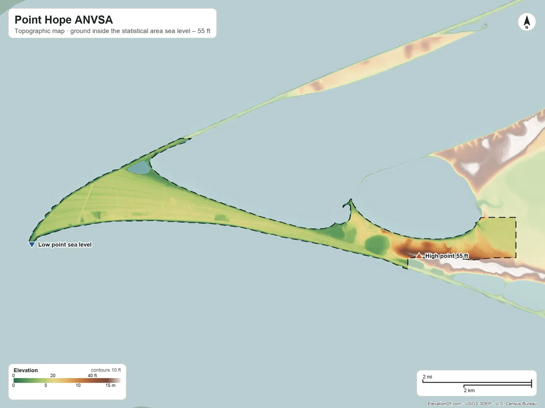Click the north arrow compass icon
This screenshot has height=408, width=545.
tap(527, 22)
